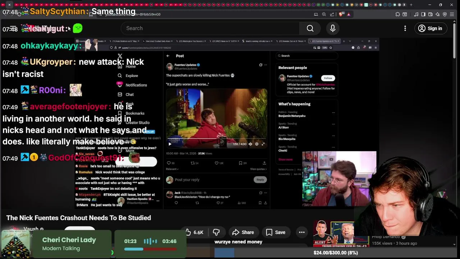This screenshot has height=259, width=460.
Task: Click the cast screen icon in address bar
Action: click(316, 14)
